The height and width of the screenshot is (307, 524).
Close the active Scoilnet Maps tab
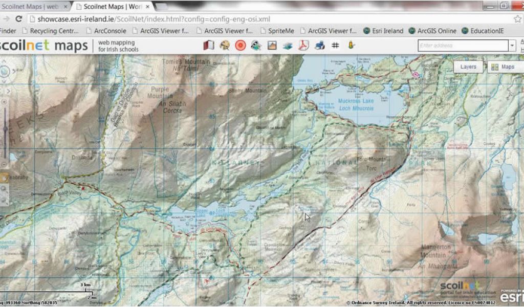tap(148, 6)
